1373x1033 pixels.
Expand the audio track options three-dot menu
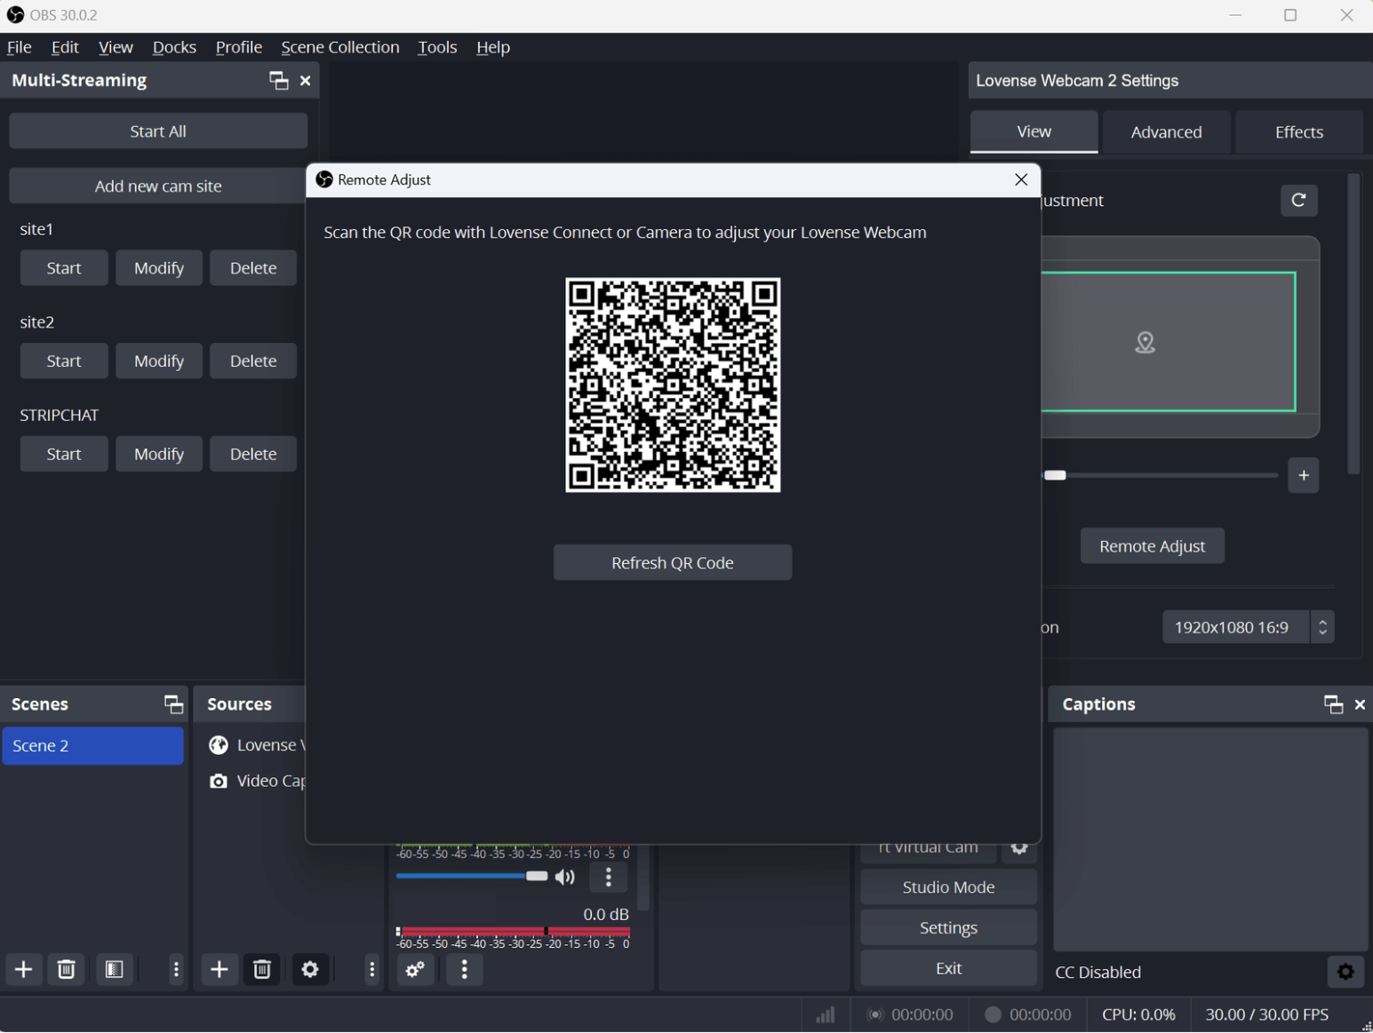[x=609, y=878]
